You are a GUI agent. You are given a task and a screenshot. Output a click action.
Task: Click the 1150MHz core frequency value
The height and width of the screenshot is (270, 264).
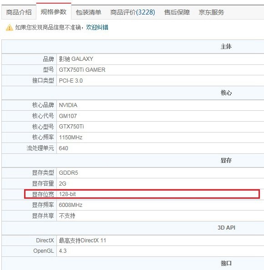click(71, 137)
